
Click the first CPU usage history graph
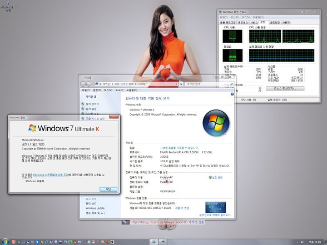265,36
